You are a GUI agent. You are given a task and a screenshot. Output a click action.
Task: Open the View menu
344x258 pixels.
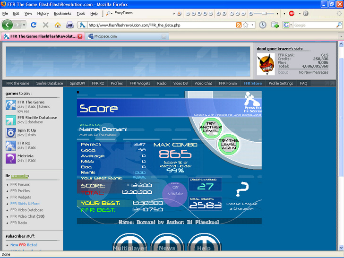pos(28,14)
